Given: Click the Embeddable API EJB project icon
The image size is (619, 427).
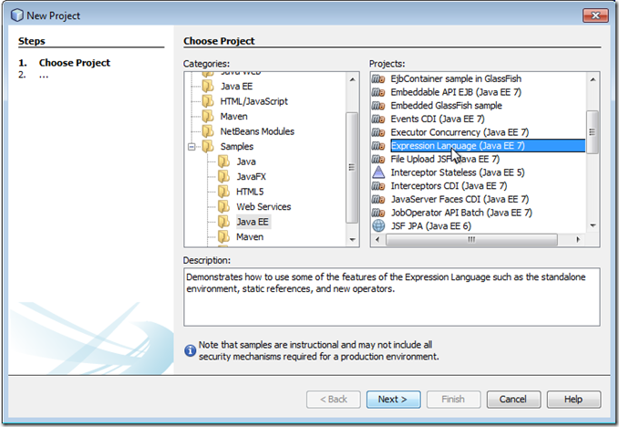Looking at the screenshot, I should tap(378, 92).
